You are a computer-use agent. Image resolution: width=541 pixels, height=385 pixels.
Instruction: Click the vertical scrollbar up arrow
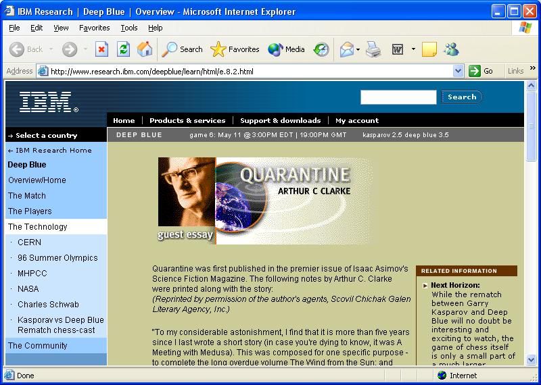[532, 86]
